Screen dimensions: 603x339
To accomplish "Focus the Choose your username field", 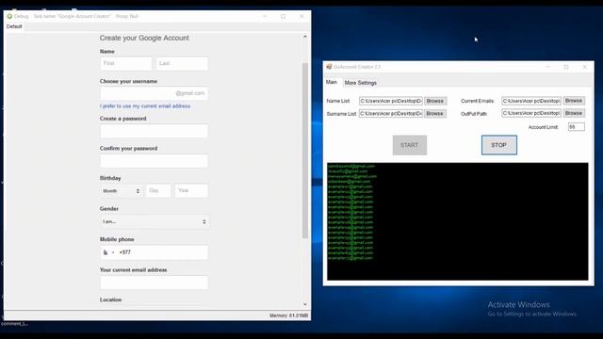I will 154,93.
